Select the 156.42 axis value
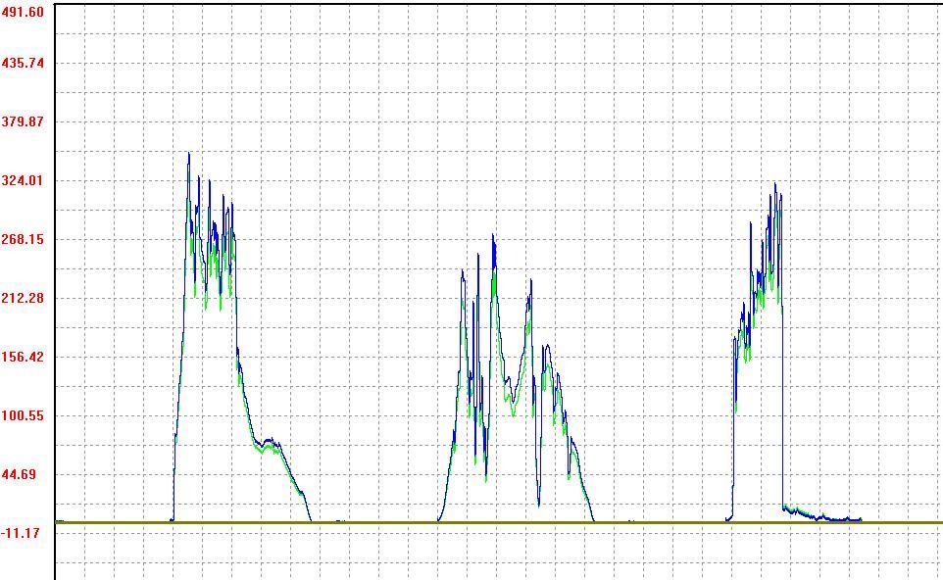The height and width of the screenshot is (580, 943). pos(23,357)
